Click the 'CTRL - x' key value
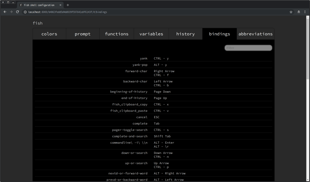Image resolution: width=310 pixels, height=182 pixels. 161,104
